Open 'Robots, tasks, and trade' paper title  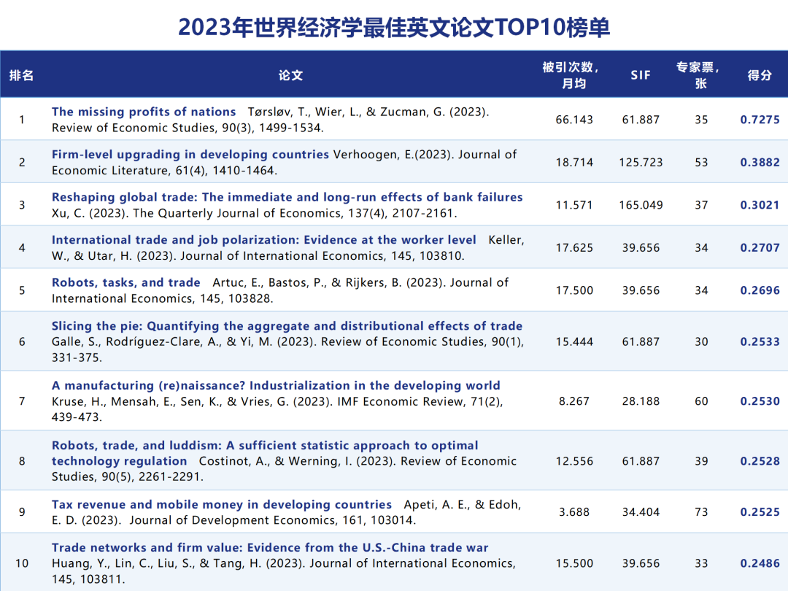click(x=126, y=282)
